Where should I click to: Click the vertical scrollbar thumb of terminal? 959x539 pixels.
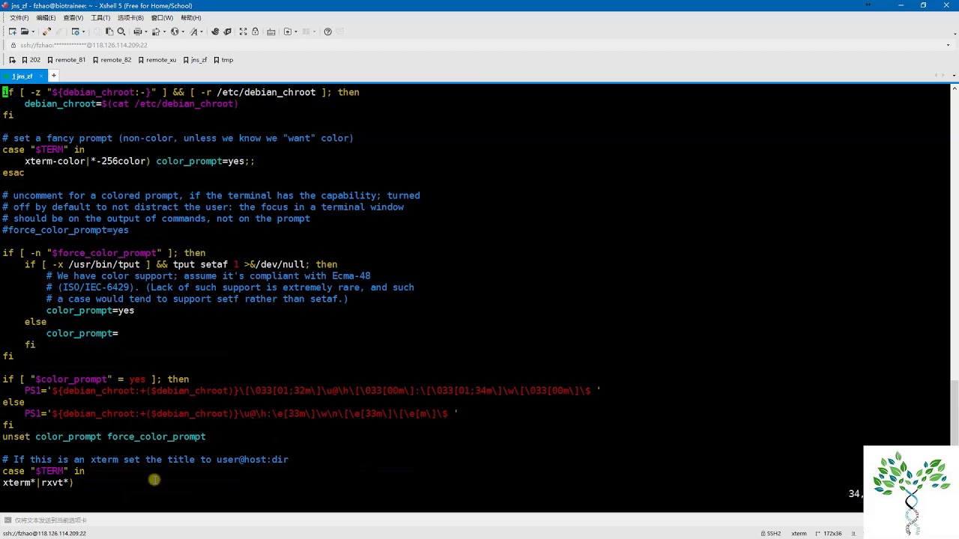coord(955,412)
